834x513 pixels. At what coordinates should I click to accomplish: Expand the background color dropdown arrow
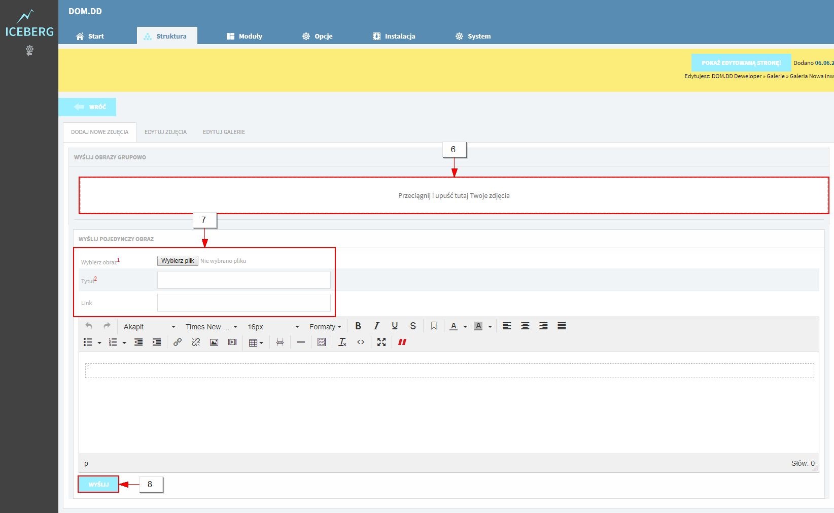pos(490,327)
